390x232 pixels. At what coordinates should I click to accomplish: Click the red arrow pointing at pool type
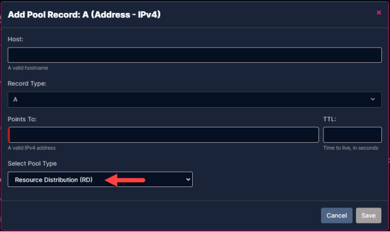pos(125,180)
